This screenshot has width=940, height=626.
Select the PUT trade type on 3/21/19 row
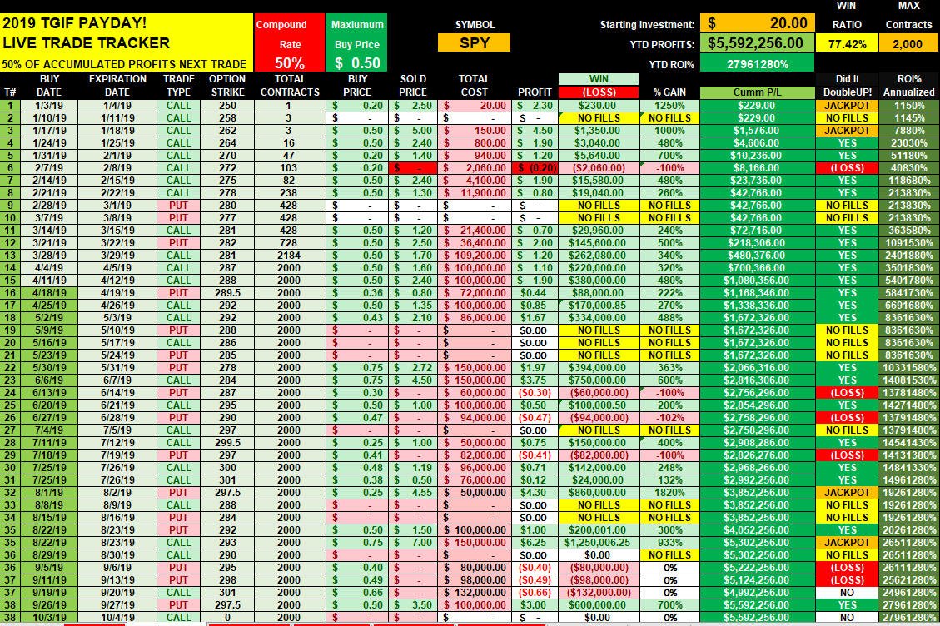pos(179,243)
